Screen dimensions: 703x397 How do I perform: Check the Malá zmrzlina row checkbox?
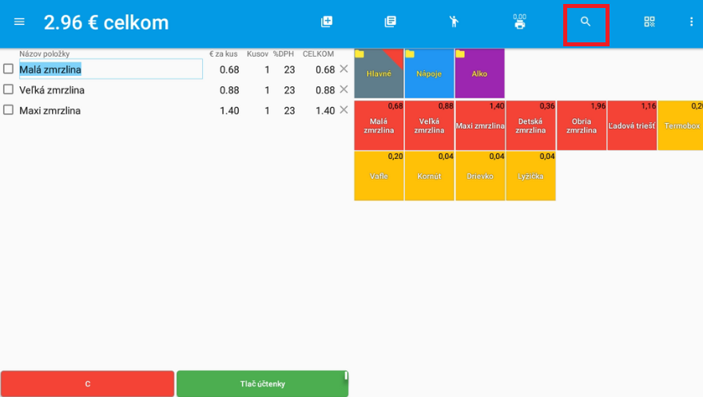(9, 69)
